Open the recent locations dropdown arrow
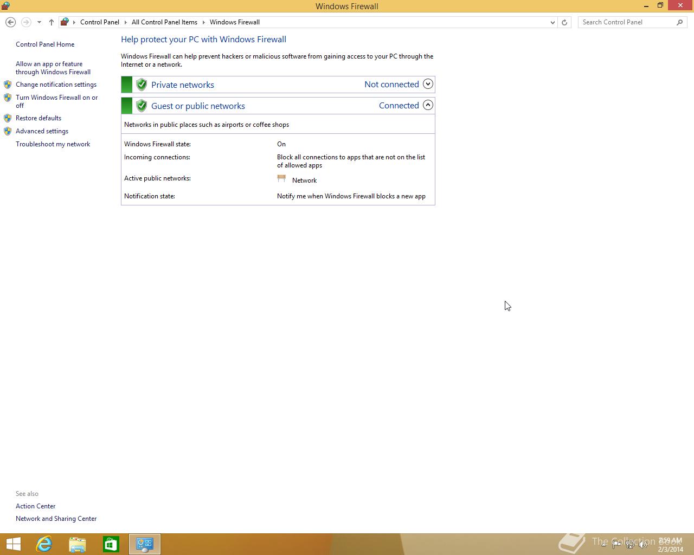Image resolution: width=694 pixels, height=555 pixels. (x=39, y=22)
